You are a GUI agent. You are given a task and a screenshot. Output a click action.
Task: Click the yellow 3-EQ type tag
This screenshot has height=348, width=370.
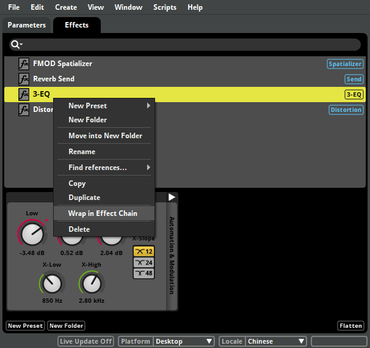coord(354,94)
